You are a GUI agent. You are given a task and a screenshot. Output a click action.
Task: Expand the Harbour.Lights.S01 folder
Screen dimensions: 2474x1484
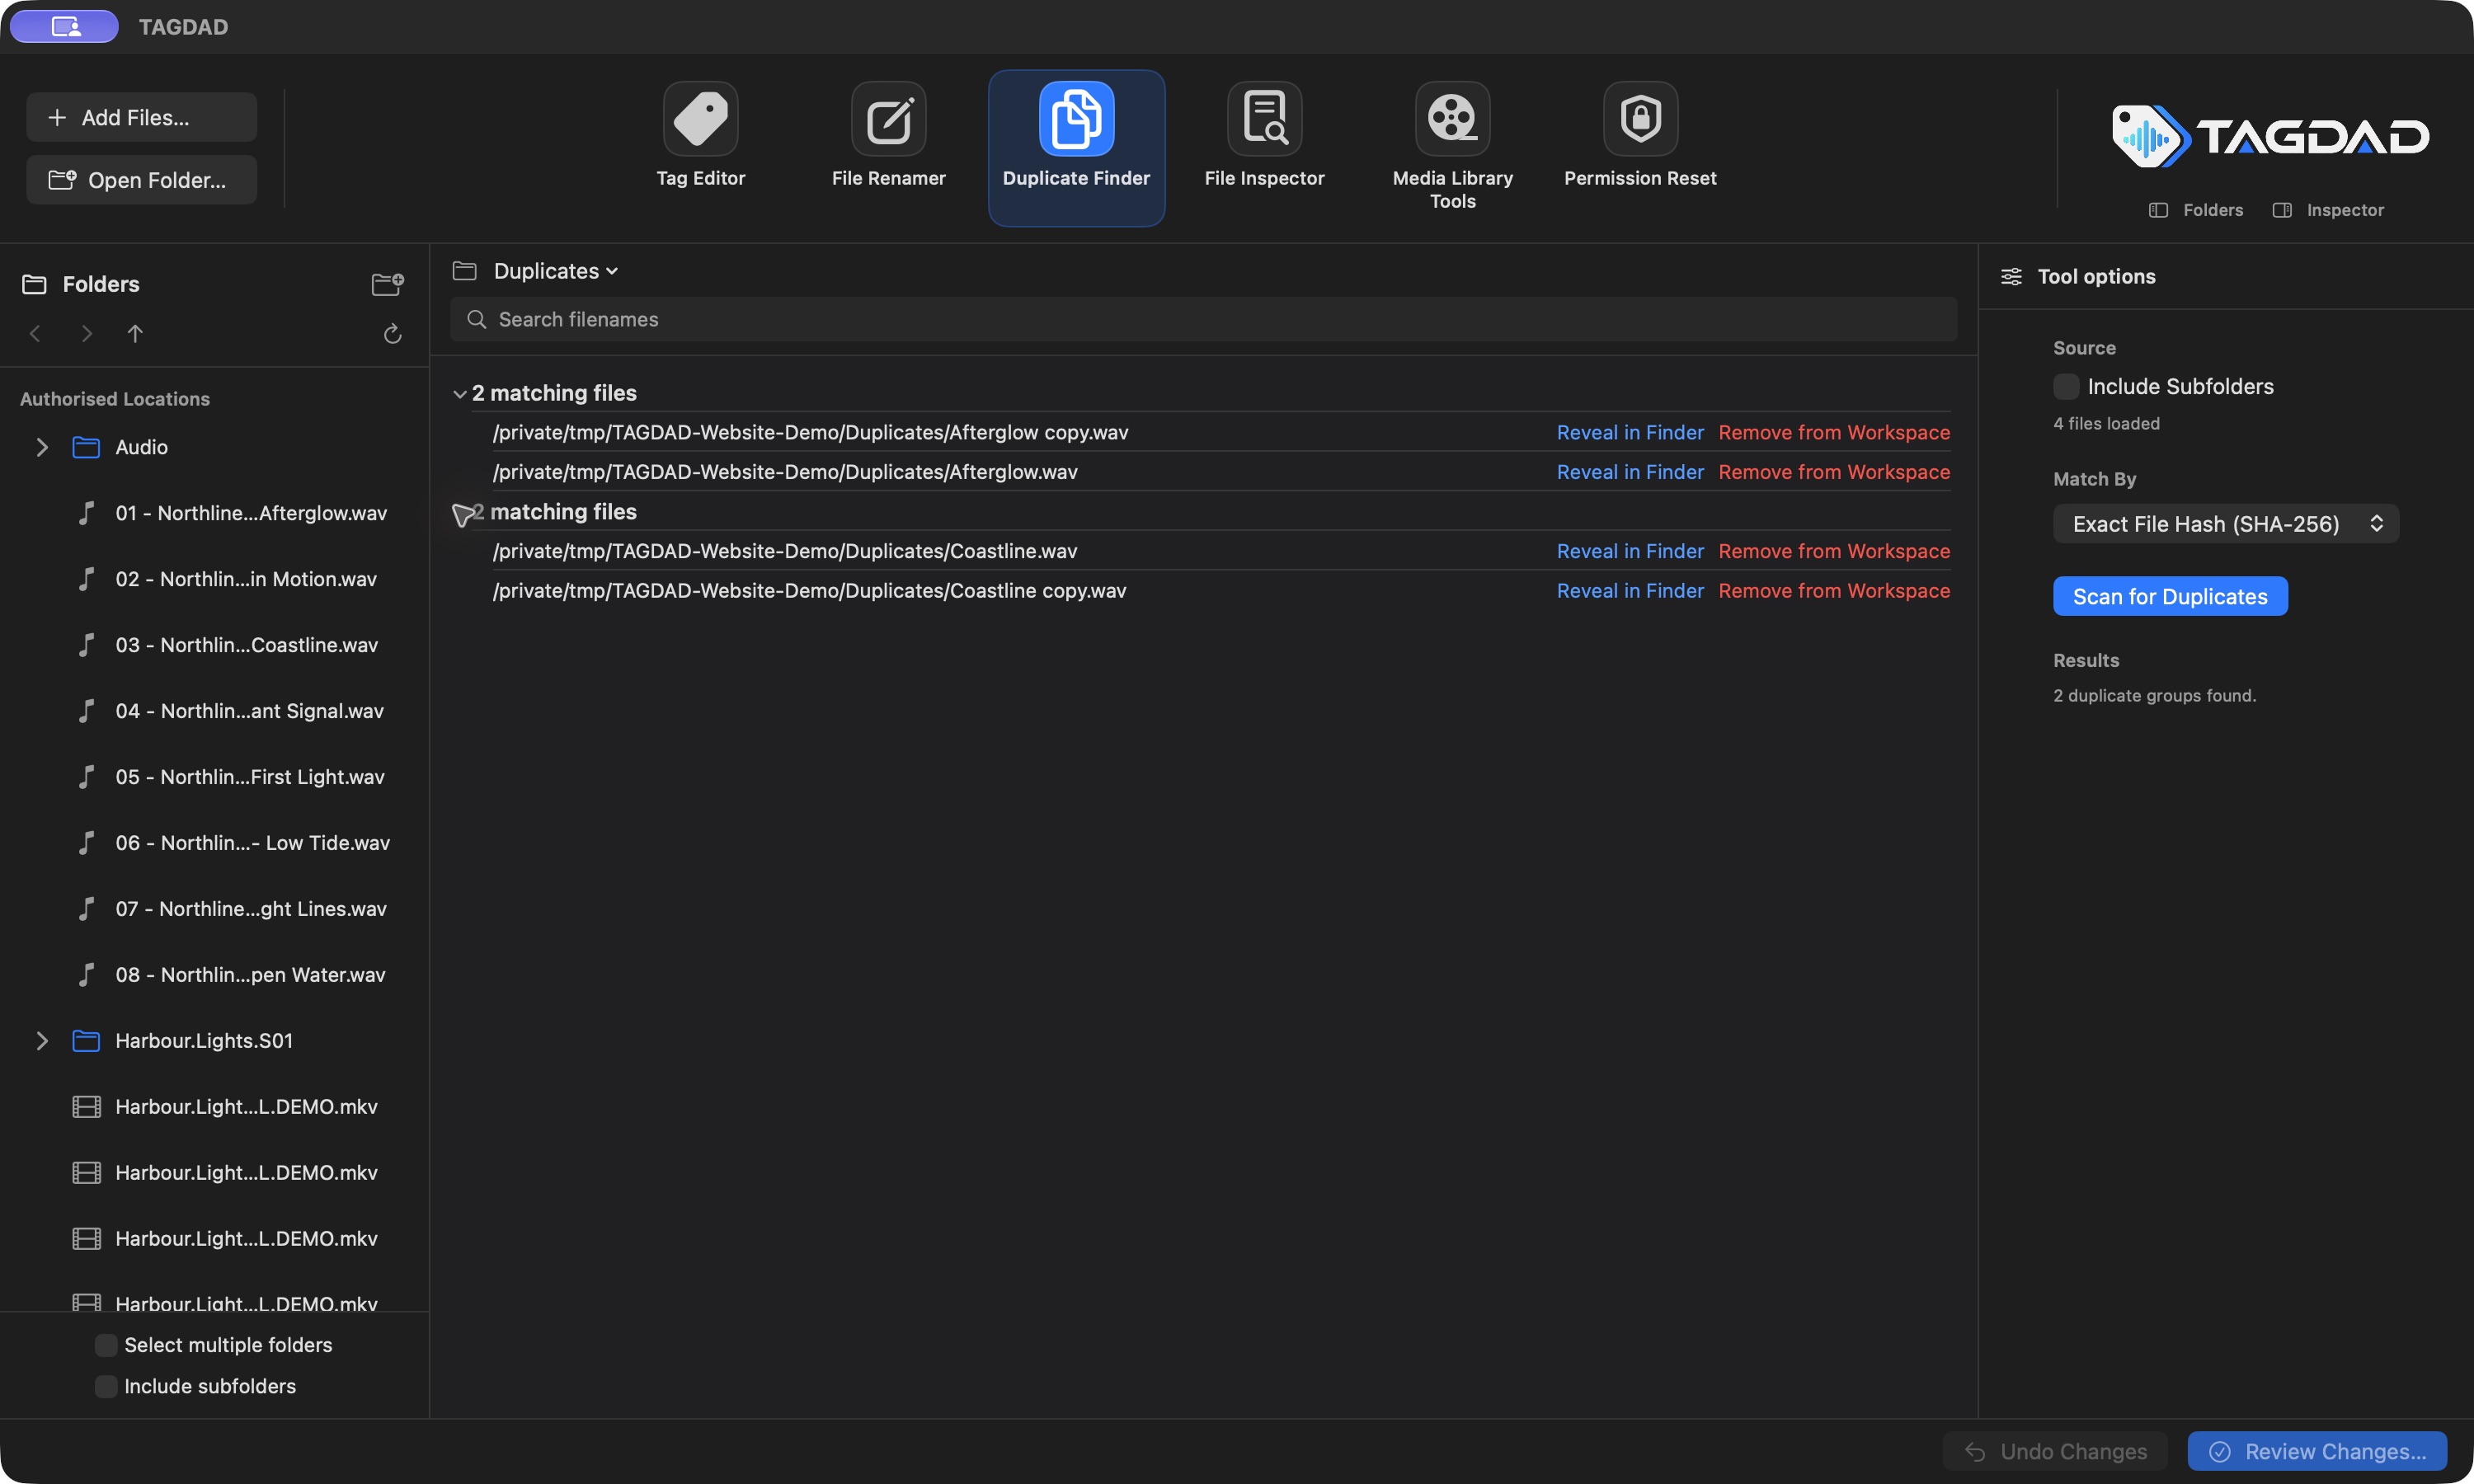[x=41, y=1041]
